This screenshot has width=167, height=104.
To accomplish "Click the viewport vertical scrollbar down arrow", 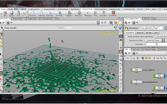I will (121, 91).
